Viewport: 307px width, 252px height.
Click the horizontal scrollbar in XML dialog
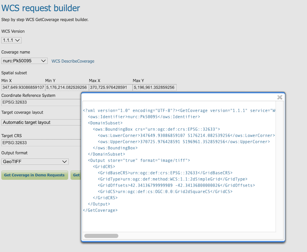tap(101, 236)
